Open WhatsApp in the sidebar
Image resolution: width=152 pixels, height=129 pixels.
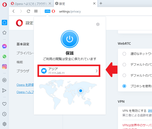4,57
